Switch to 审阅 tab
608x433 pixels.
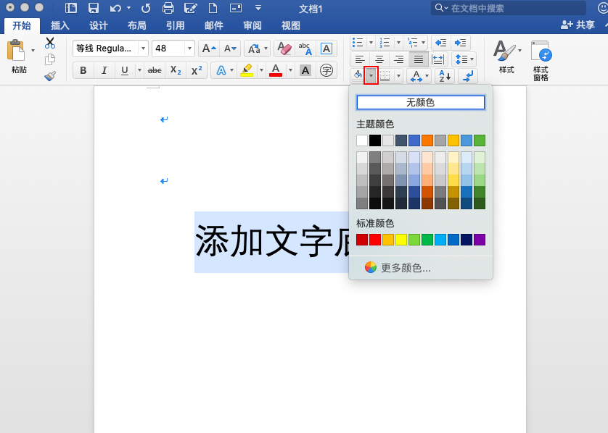pos(252,25)
